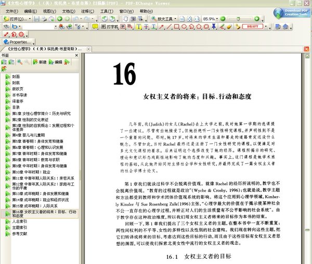Select the Text Box tool
The height and width of the screenshot is (264, 312).
point(123,26)
